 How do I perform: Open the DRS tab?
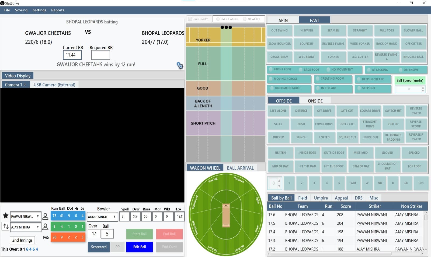pyautogui.click(x=359, y=198)
